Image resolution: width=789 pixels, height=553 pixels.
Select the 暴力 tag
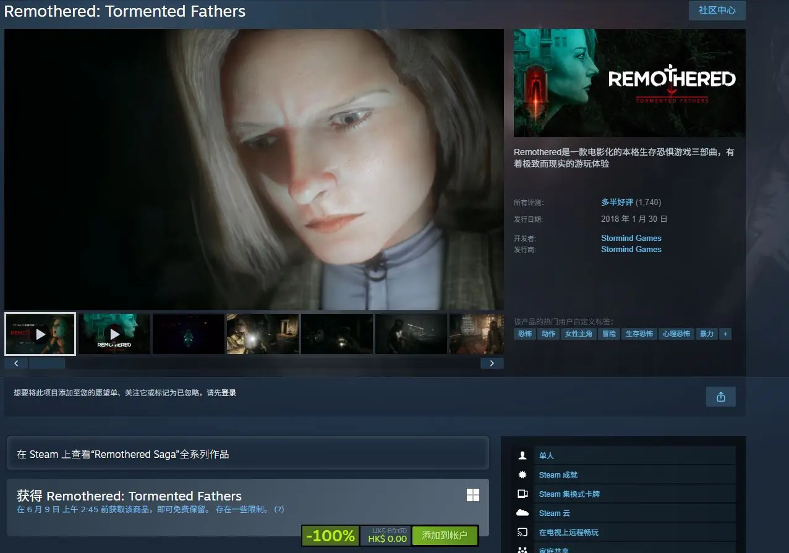(x=707, y=334)
